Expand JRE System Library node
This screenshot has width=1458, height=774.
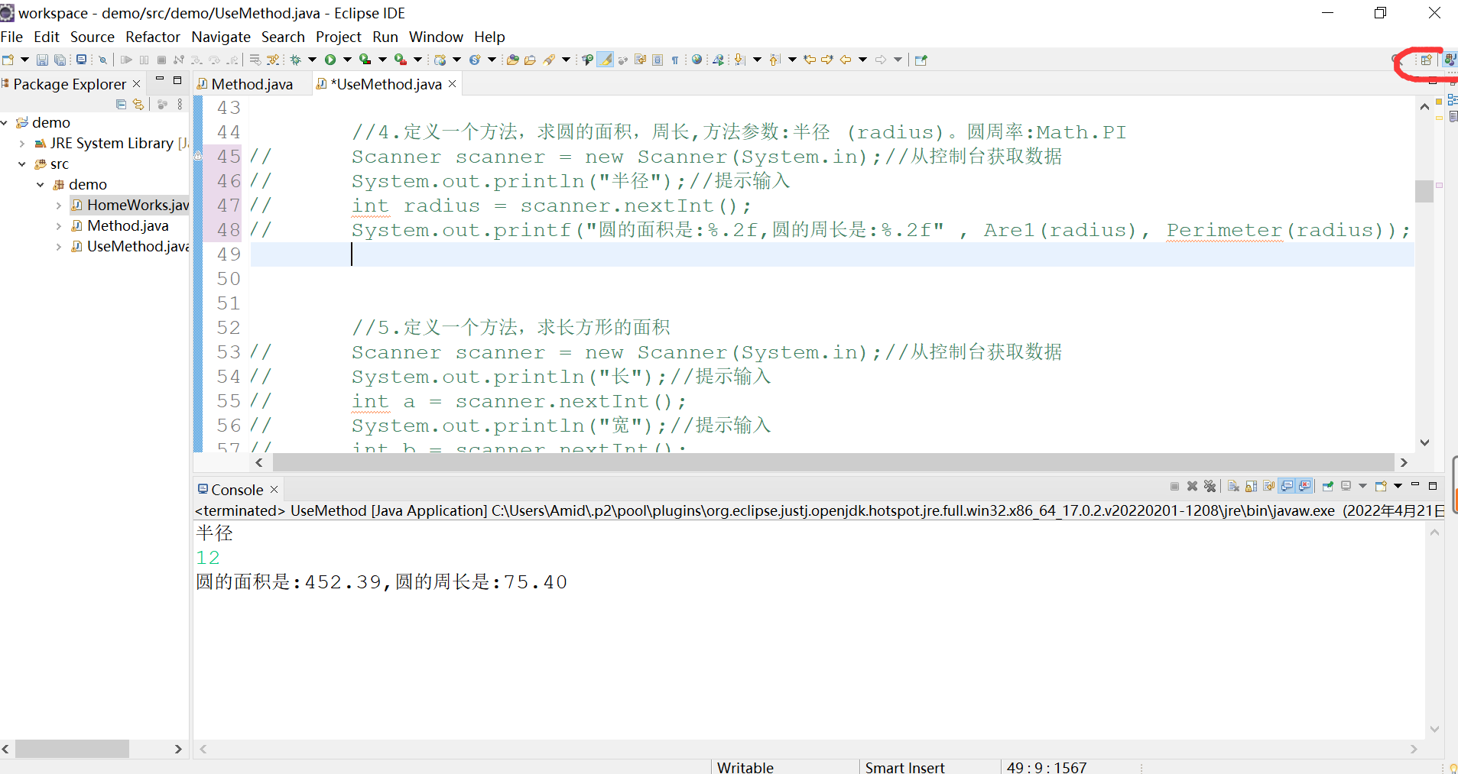22,143
